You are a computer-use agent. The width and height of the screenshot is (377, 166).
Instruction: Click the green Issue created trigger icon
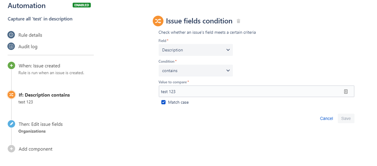pyautogui.click(x=12, y=66)
